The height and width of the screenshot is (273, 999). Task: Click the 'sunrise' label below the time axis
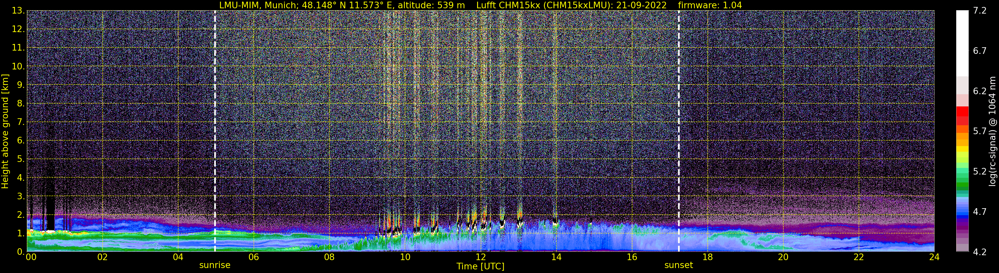pos(215,265)
